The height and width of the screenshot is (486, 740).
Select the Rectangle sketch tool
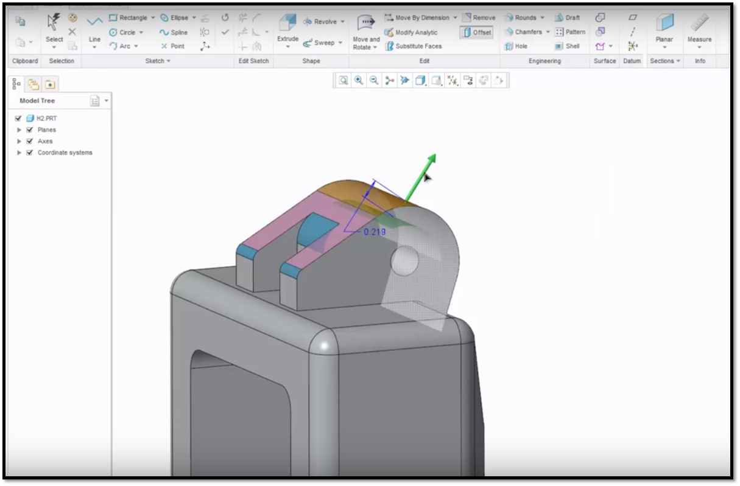[128, 18]
